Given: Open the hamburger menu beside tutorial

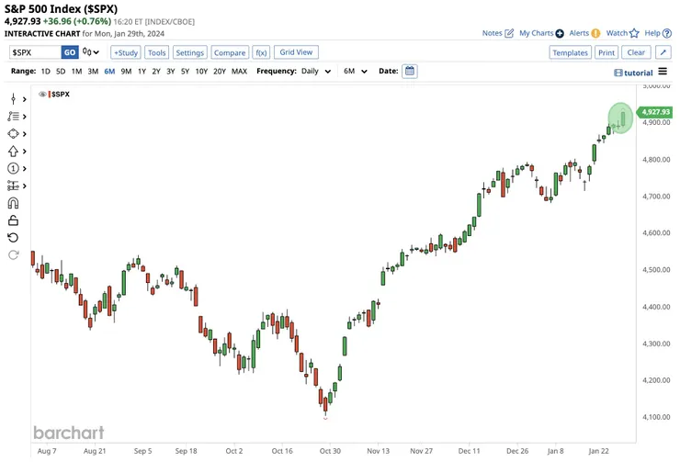Looking at the screenshot, I should coord(663,72).
